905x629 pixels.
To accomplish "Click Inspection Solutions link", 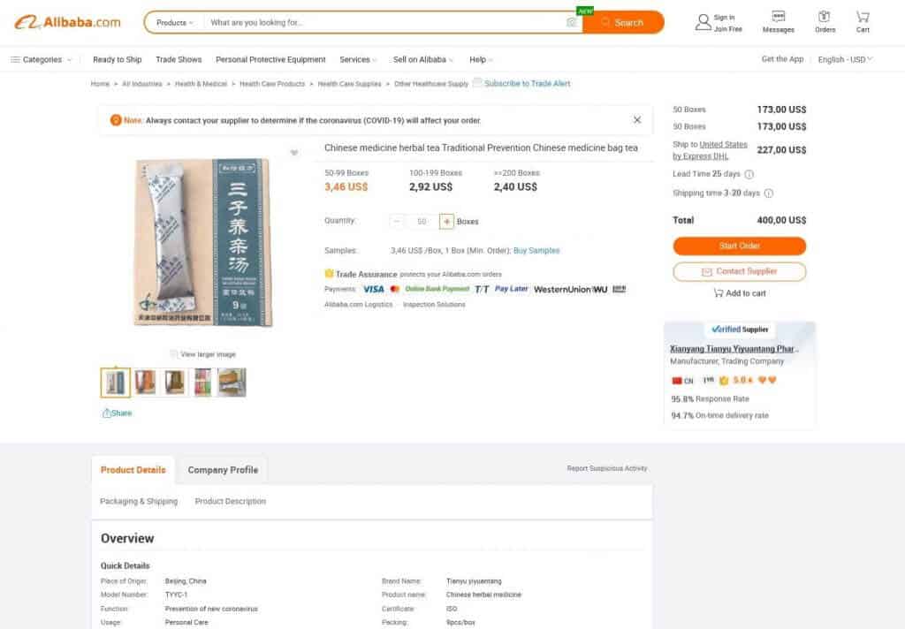I will (x=434, y=305).
